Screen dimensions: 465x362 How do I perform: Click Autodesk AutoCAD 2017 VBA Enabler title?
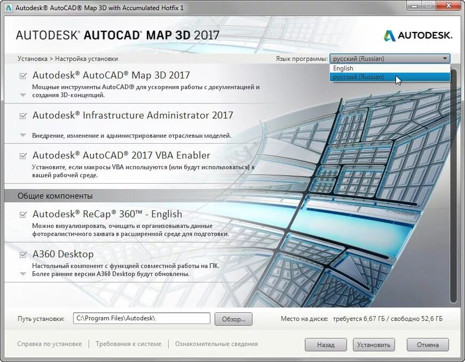point(121,155)
